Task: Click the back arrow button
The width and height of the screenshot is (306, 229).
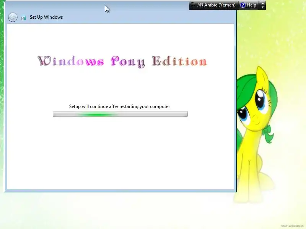Action: (13, 17)
